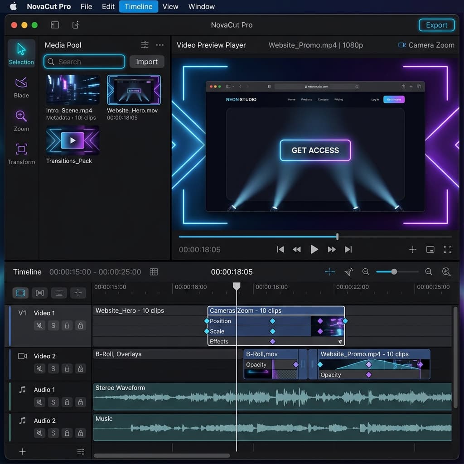This screenshot has width=464, height=464.
Task: Add a new track with the plus icon
Action: point(23,452)
